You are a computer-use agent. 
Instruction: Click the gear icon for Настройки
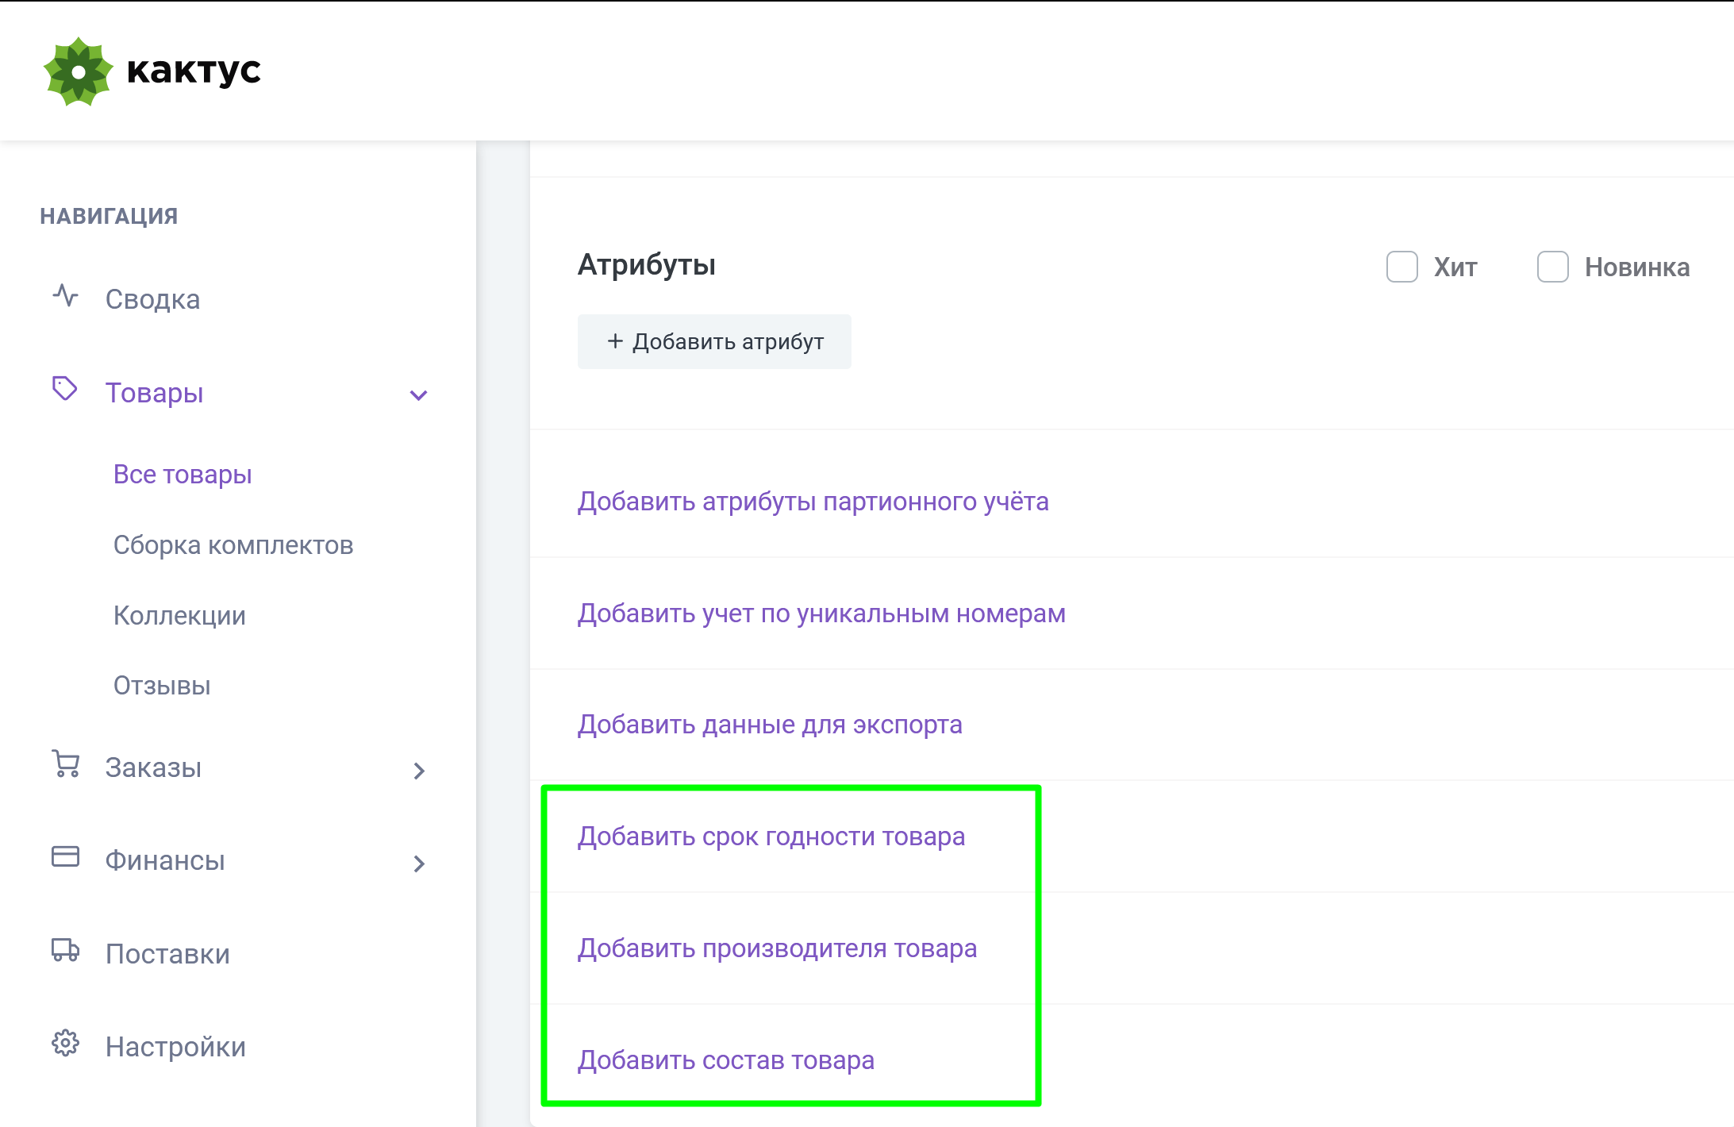coord(65,1043)
